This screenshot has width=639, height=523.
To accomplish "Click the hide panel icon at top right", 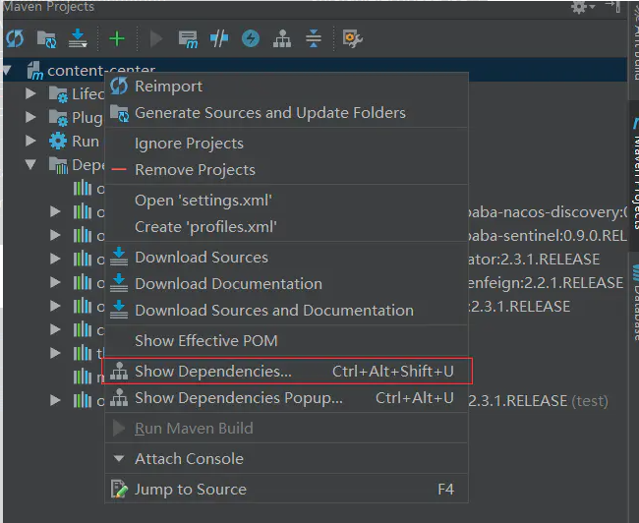I will click(x=613, y=6).
